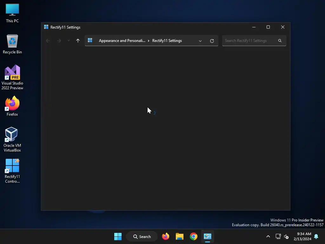
Task: Expand address bar history chevron
Action: [x=200, y=41]
